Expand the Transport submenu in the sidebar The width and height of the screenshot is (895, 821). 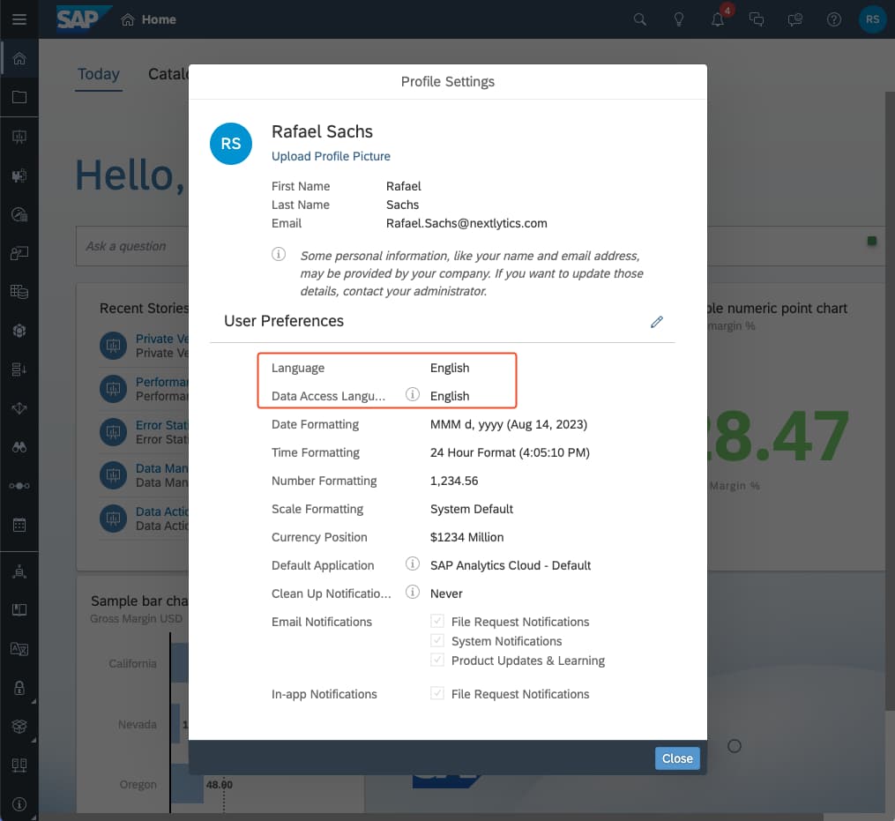point(20,726)
